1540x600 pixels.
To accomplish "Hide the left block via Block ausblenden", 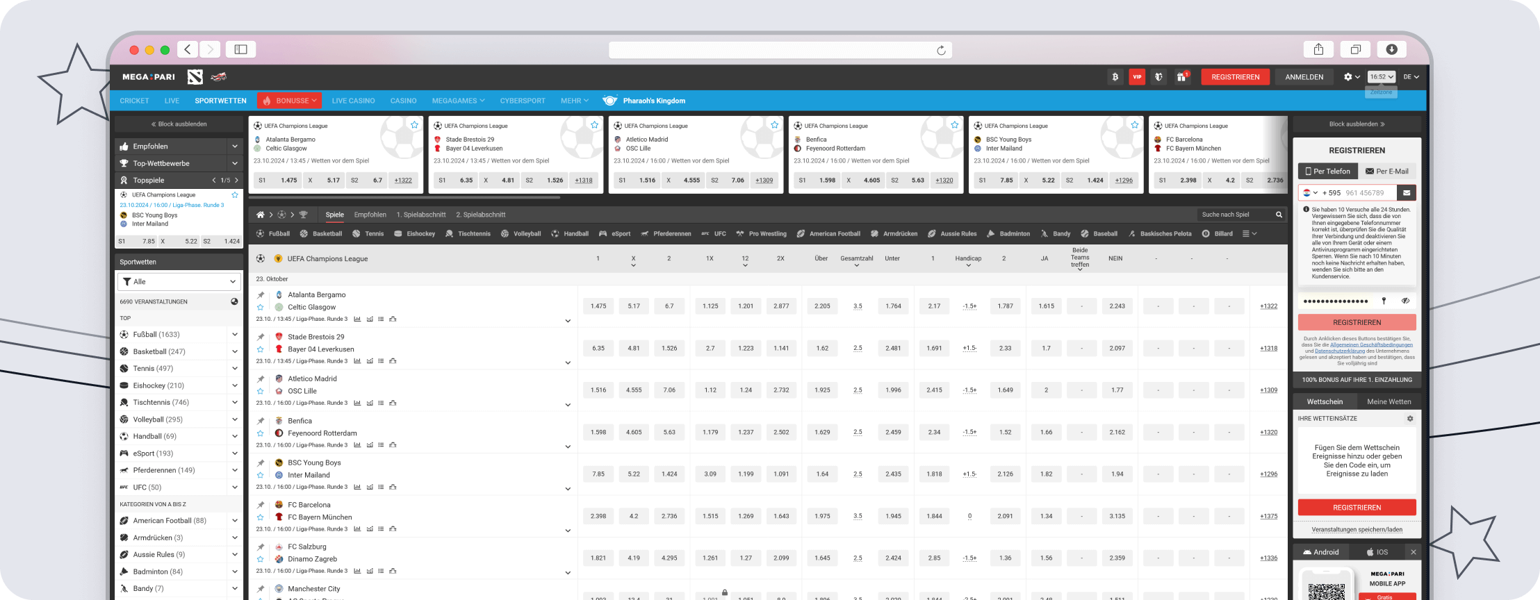I will click(179, 124).
